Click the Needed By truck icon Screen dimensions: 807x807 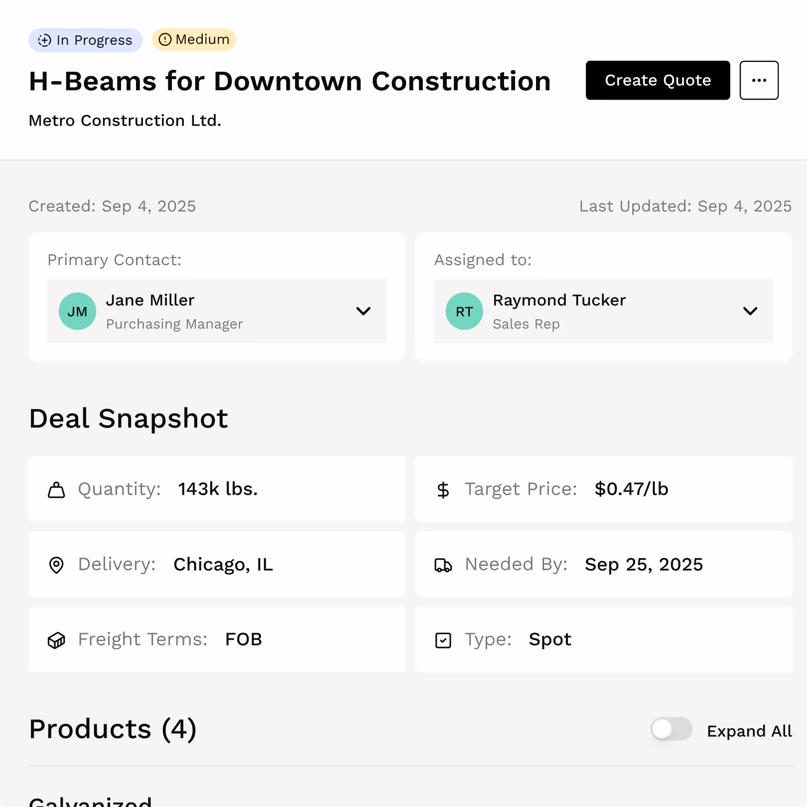pos(443,565)
